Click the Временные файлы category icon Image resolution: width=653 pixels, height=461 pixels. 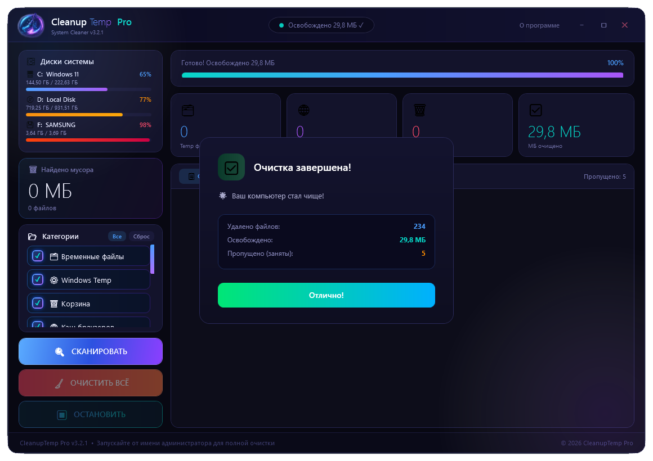(x=53, y=257)
